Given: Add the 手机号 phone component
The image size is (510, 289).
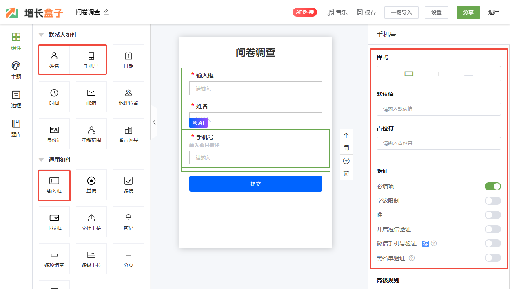Looking at the screenshot, I should click(x=91, y=60).
